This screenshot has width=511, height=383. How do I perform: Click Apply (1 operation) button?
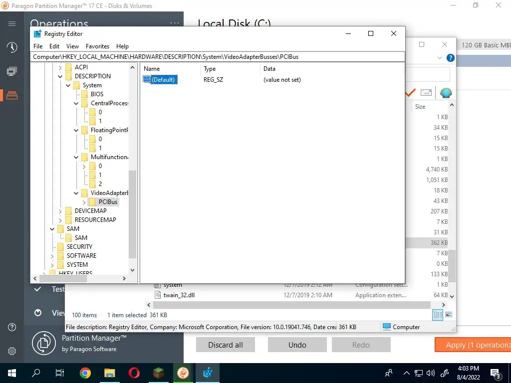tap(473, 345)
